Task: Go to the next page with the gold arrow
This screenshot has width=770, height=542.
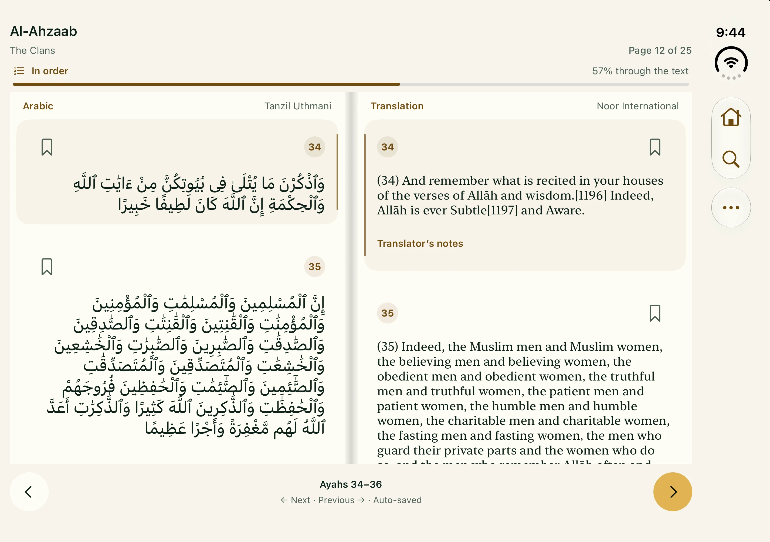Action: click(x=672, y=492)
